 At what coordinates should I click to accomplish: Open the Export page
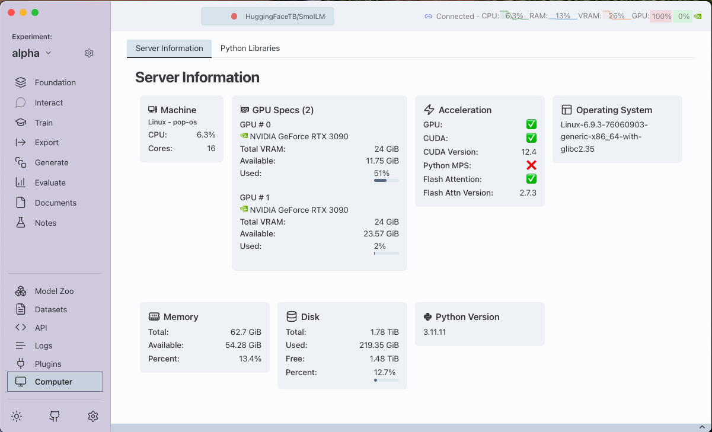tap(46, 142)
